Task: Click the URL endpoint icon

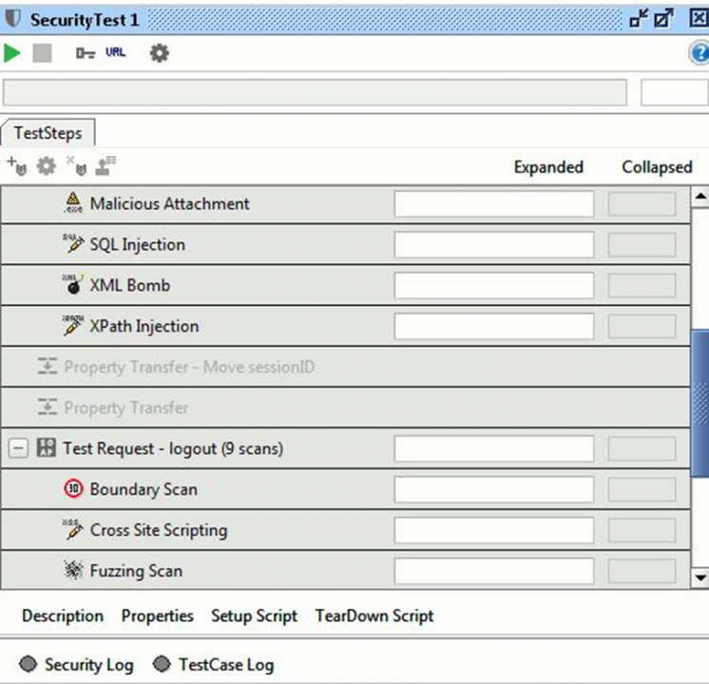Action: click(115, 53)
